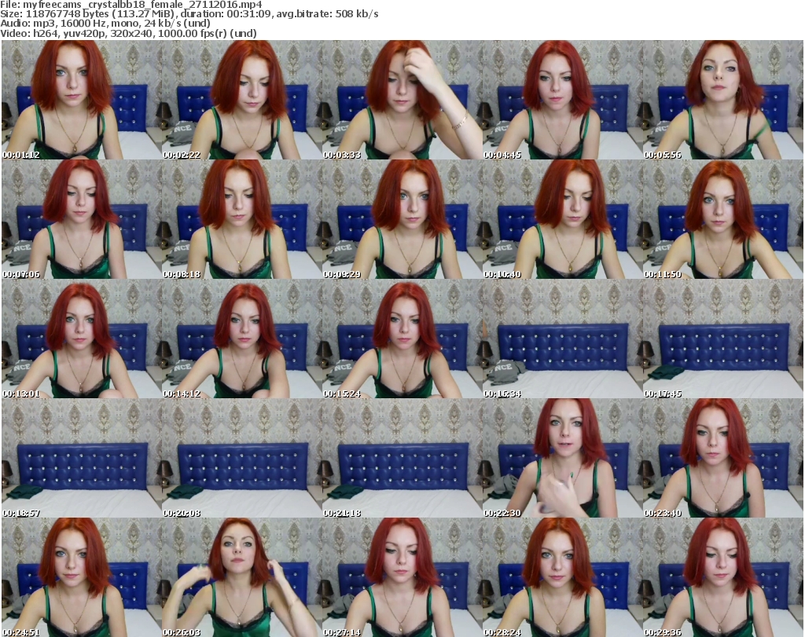Screen dimensions: 805x637
Task: Pick the empty-bed frame at 00:16:34
Action: point(562,339)
